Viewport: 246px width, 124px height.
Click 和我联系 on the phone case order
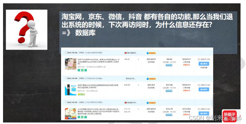coord(151,53)
